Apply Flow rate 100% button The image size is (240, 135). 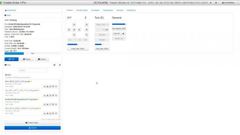(102, 49)
